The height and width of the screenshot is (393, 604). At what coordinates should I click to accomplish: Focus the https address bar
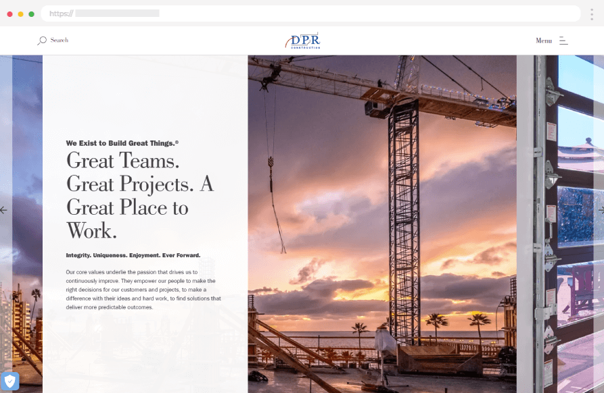pos(311,14)
